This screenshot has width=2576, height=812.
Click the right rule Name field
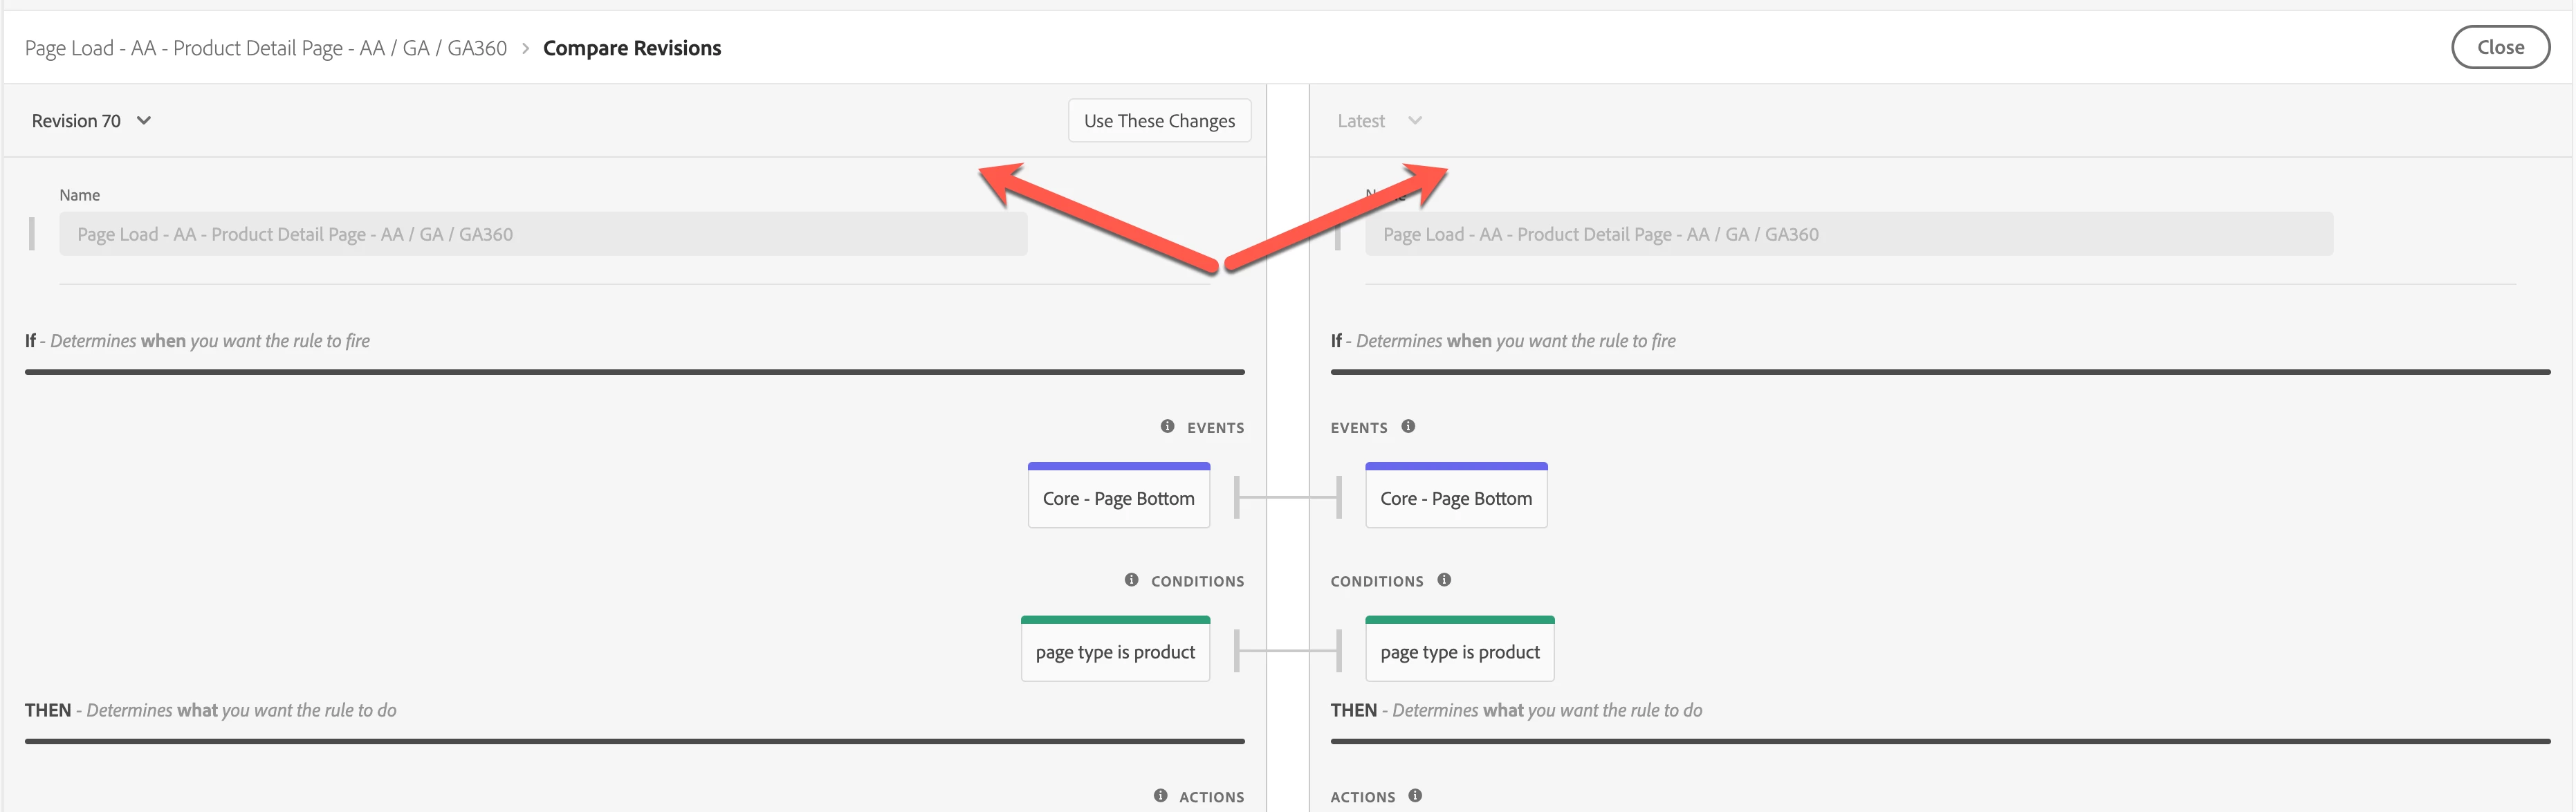point(1848,234)
